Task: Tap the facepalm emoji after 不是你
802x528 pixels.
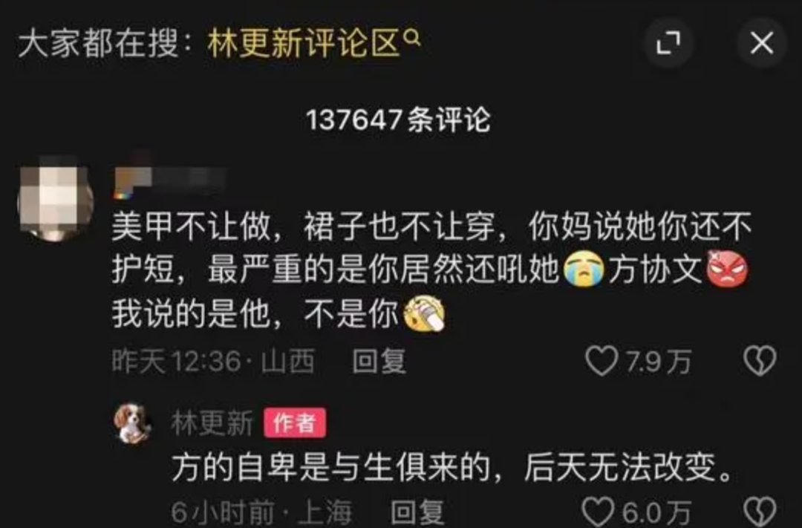Action: [424, 313]
